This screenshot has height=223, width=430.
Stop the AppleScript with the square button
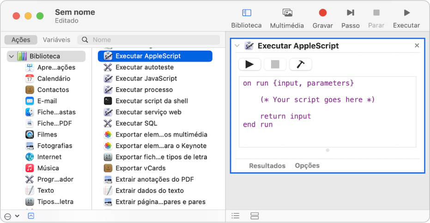coord(275,65)
